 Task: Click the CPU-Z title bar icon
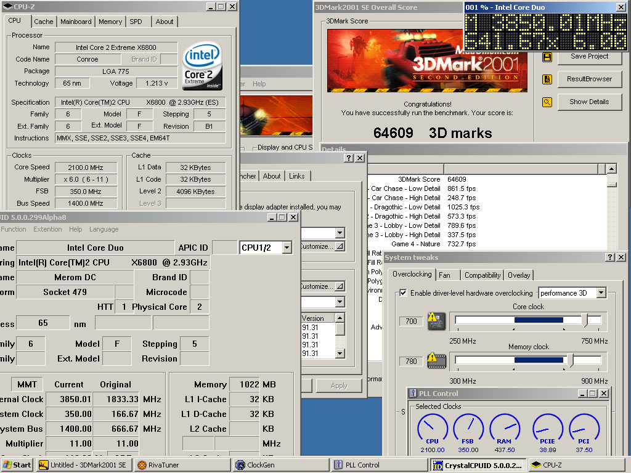(x=7, y=7)
